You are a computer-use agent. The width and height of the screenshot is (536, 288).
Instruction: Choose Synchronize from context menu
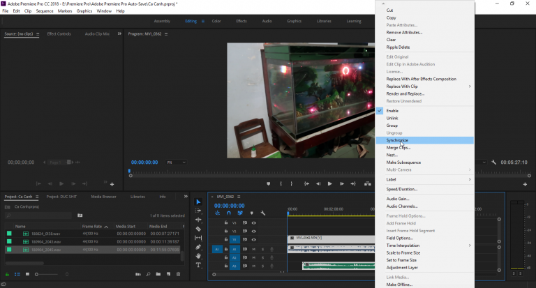tap(424, 140)
